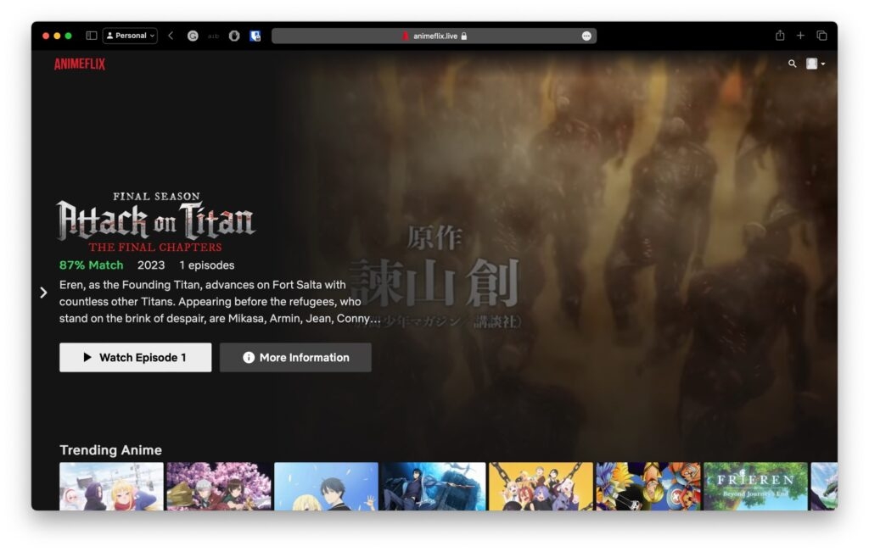Viewport: 869px width, 552px height.
Task: Open the blue sky schoolboy anime thumbnail
Action: click(x=326, y=486)
